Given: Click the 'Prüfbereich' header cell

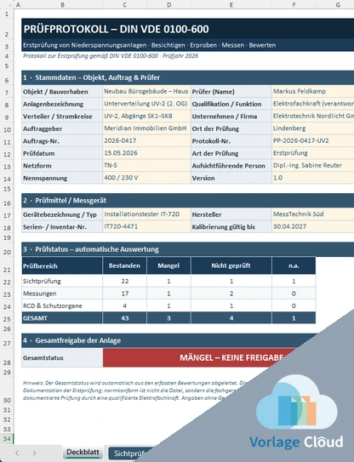Looking at the screenshot, I should [62, 265].
